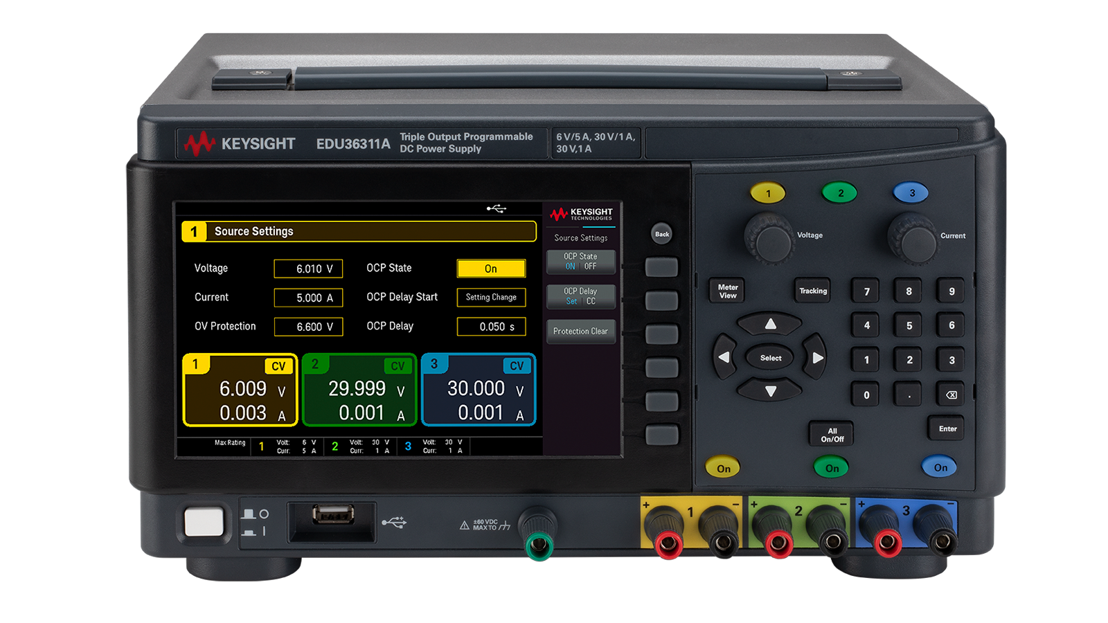Tap keypad digit 3

pos(951,360)
